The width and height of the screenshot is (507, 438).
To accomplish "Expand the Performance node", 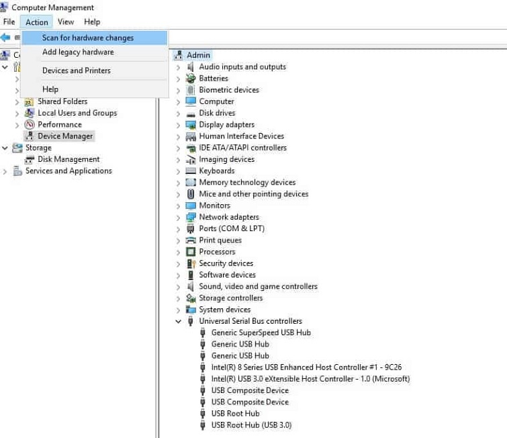I will (17, 125).
